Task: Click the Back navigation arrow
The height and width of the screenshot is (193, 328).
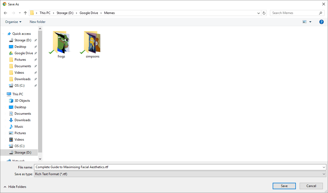Action: pyautogui.click(x=5, y=13)
